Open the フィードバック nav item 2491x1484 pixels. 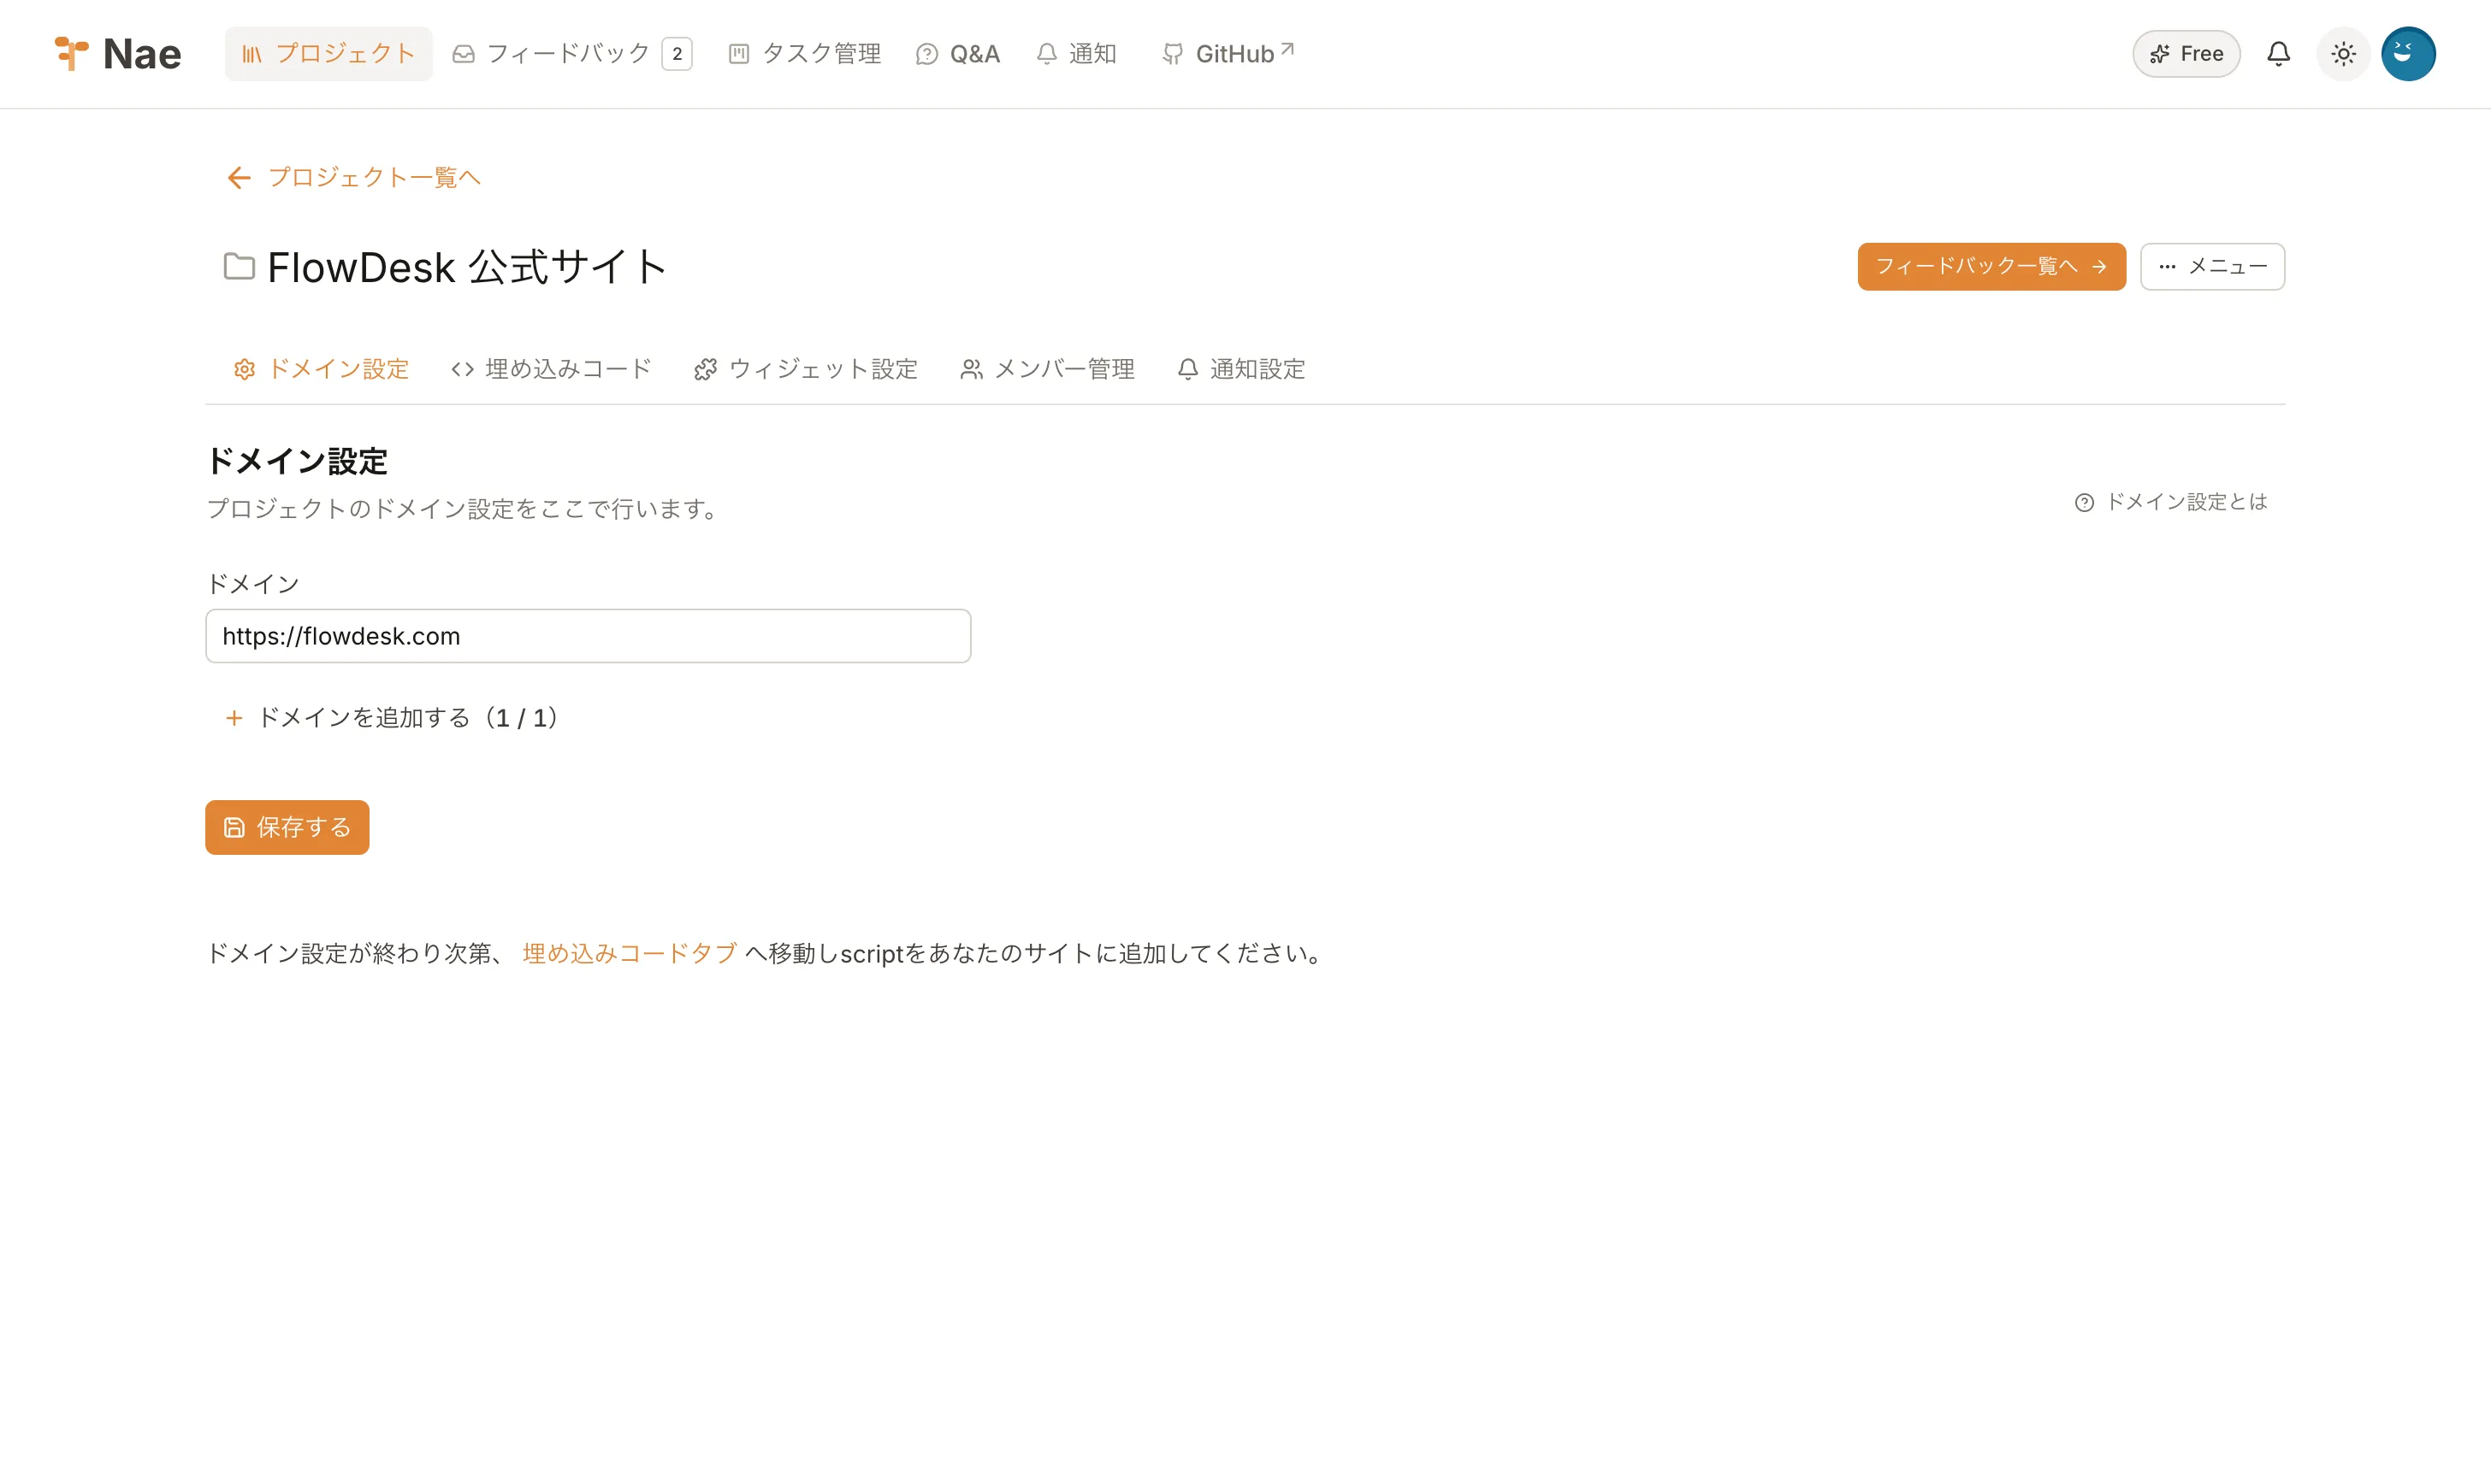tap(571, 54)
